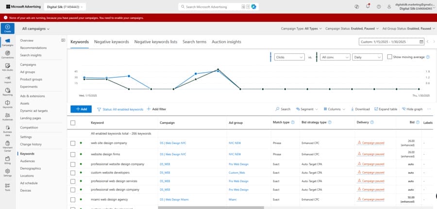
Task: Check 'miami web design agency' row
Action: (73, 199)
